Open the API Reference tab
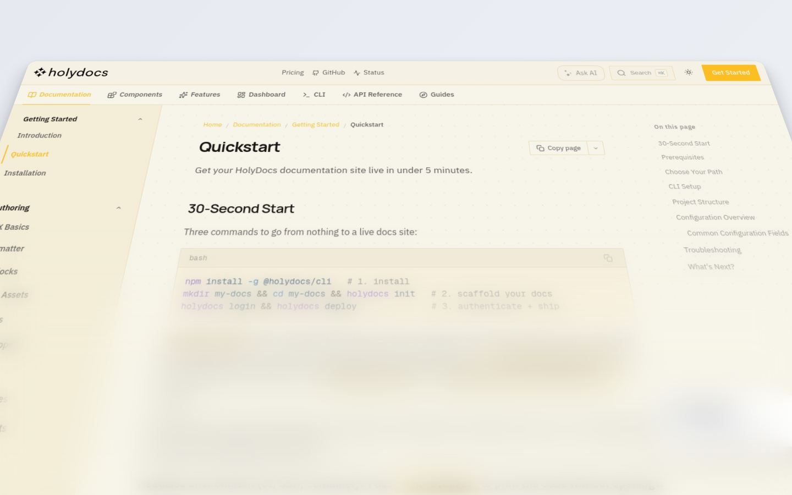Viewport: 792px width, 495px height. tap(372, 95)
